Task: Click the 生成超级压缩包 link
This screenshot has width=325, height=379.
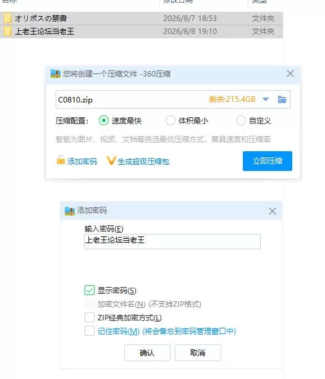Action: click(x=143, y=161)
